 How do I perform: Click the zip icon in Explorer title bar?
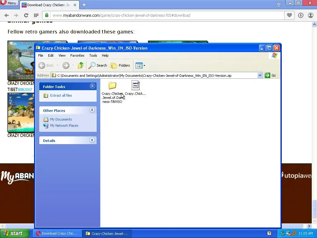[x=38, y=48]
